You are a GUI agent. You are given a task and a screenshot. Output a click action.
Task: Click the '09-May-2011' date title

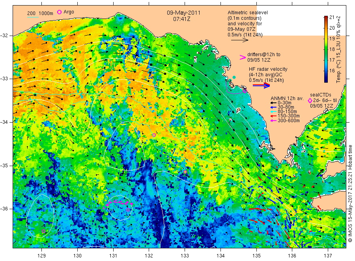(x=183, y=13)
